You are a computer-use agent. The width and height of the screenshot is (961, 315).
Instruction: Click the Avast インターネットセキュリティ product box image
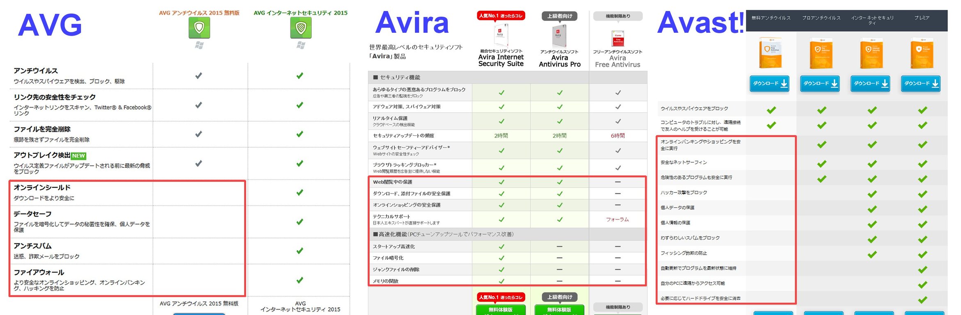(872, 52)
